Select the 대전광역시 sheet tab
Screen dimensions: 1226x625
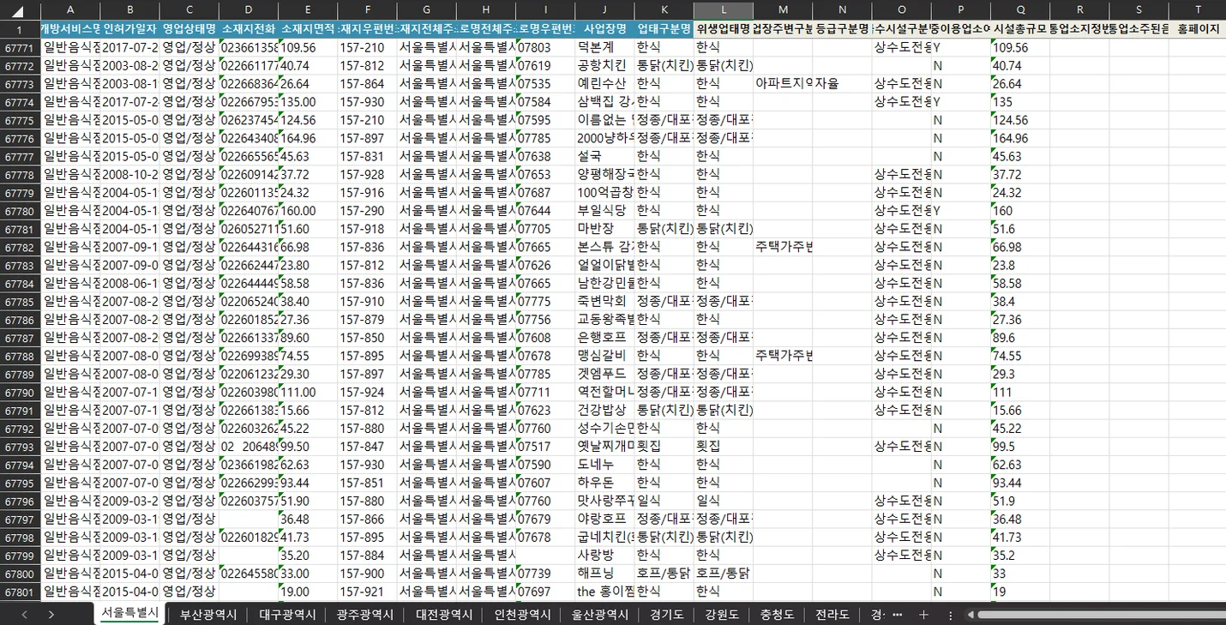pos(443,614)
